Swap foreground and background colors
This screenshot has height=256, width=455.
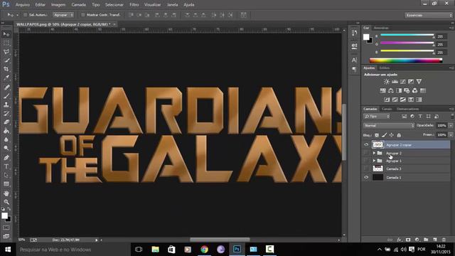pos(9,209)
